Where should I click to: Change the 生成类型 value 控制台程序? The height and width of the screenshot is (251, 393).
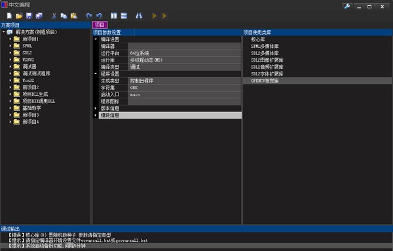point(185,81)
